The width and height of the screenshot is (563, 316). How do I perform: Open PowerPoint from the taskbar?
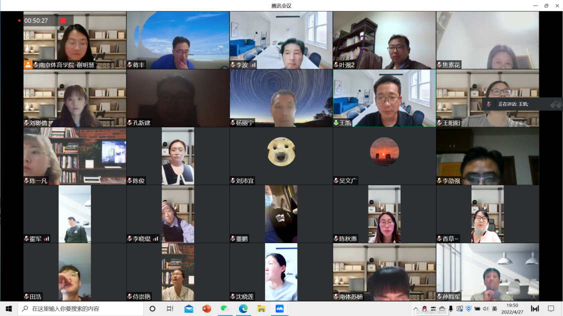click(x=206, y=309)
